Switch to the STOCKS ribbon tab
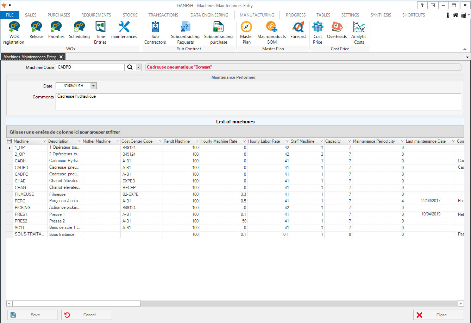Screen dimensions: 471x323 130,15
